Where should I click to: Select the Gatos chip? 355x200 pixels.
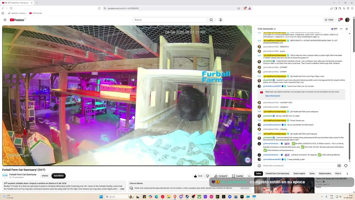coord(312,174)
